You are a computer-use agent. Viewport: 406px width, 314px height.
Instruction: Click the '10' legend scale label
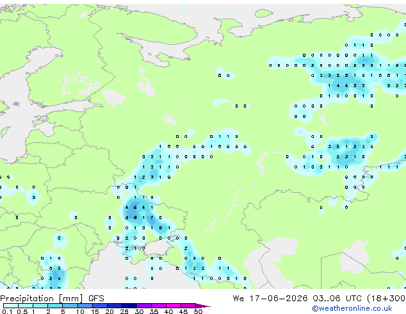(x=80, y=311)
